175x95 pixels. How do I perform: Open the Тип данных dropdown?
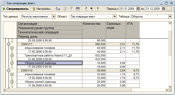(x=54, y=17)
